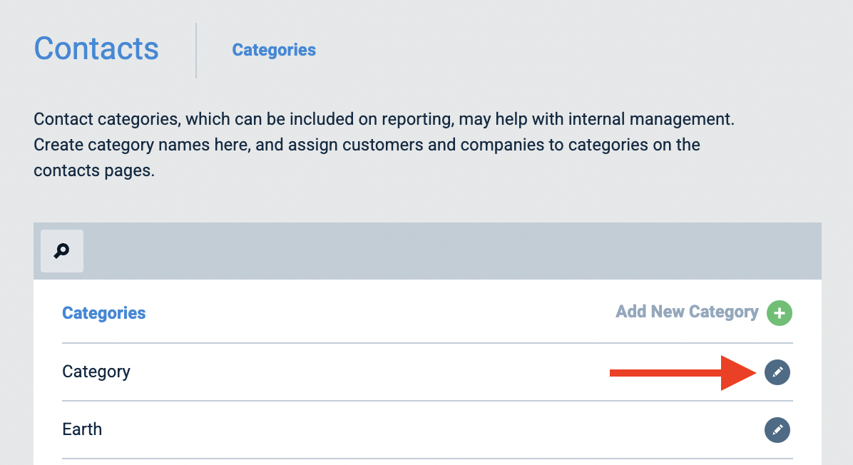Click the green plus icon
This screenshot has width=853, height=465.
pos(779,312)
